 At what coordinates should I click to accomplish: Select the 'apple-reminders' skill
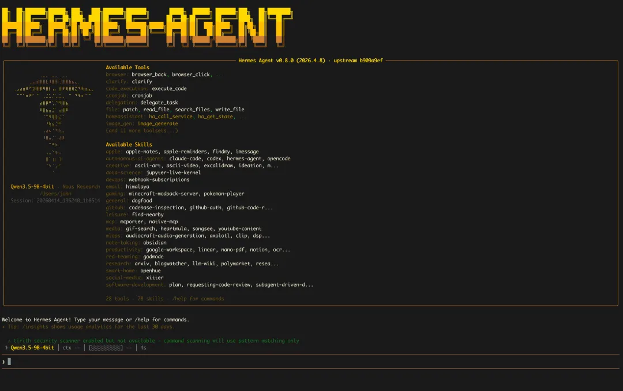pyautogui.click(x=185, y=152)
